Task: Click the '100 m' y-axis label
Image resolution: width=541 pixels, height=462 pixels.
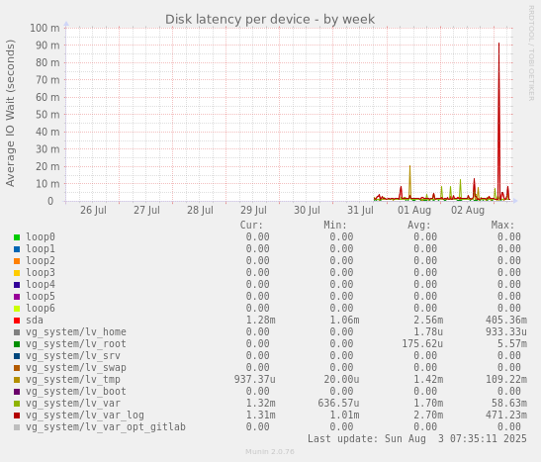Action: click(x=45, y=28)
